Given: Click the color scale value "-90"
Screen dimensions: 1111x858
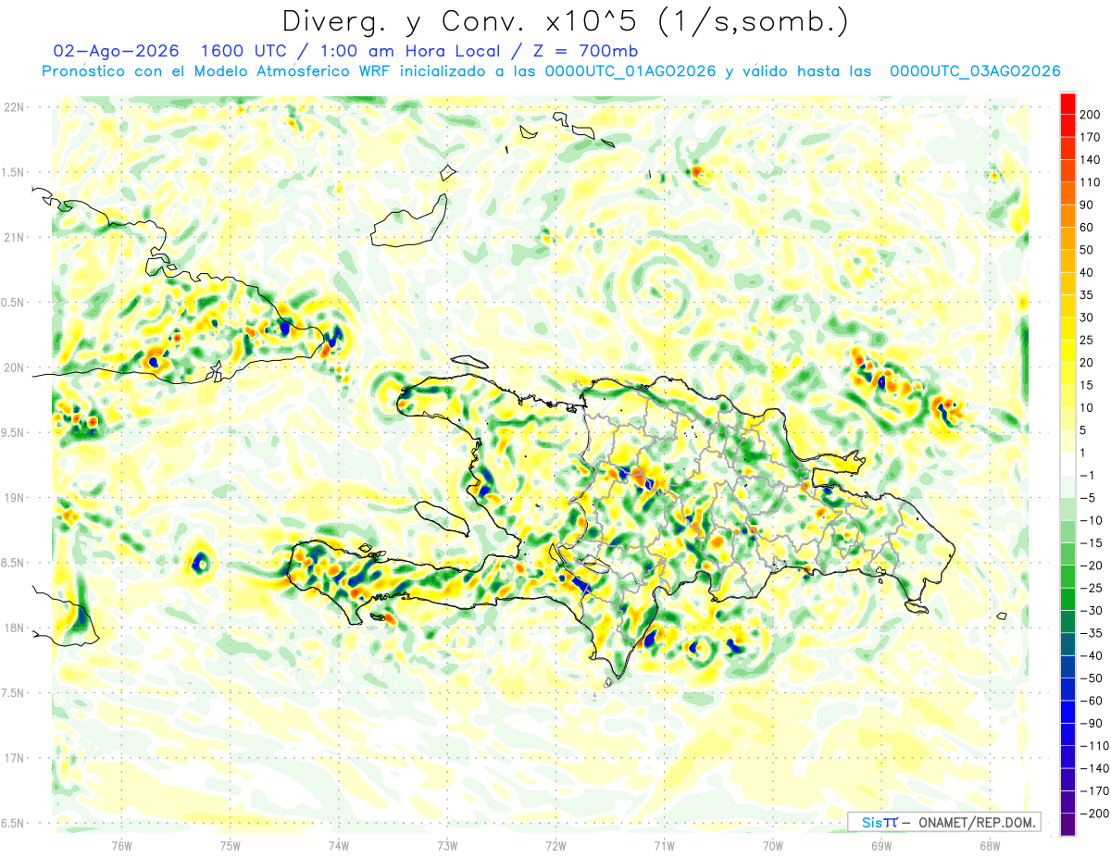Looking at the screenshot, I should click(1091, 723).
